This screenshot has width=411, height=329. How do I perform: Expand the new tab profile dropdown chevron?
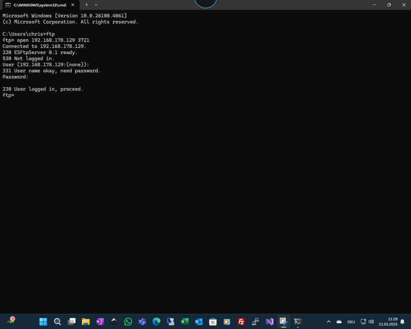pos(96,5)
